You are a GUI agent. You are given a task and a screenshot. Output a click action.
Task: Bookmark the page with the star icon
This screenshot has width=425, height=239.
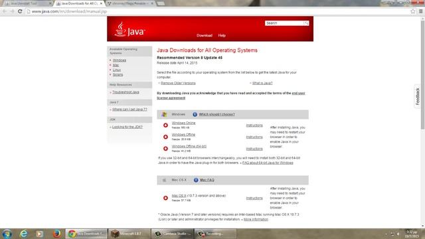pos(413,11)
